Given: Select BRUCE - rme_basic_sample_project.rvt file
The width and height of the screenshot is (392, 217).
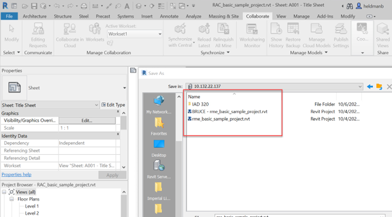Looking at the screenshot, I should coord(227,112).
